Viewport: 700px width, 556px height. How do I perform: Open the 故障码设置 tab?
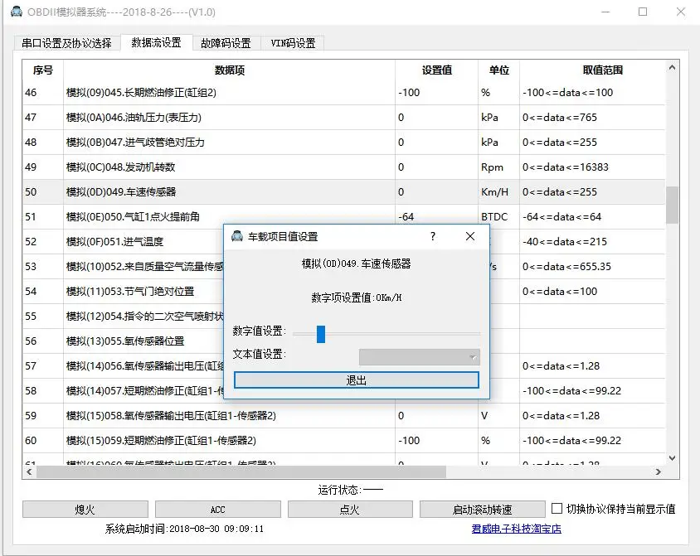point(226,43)
